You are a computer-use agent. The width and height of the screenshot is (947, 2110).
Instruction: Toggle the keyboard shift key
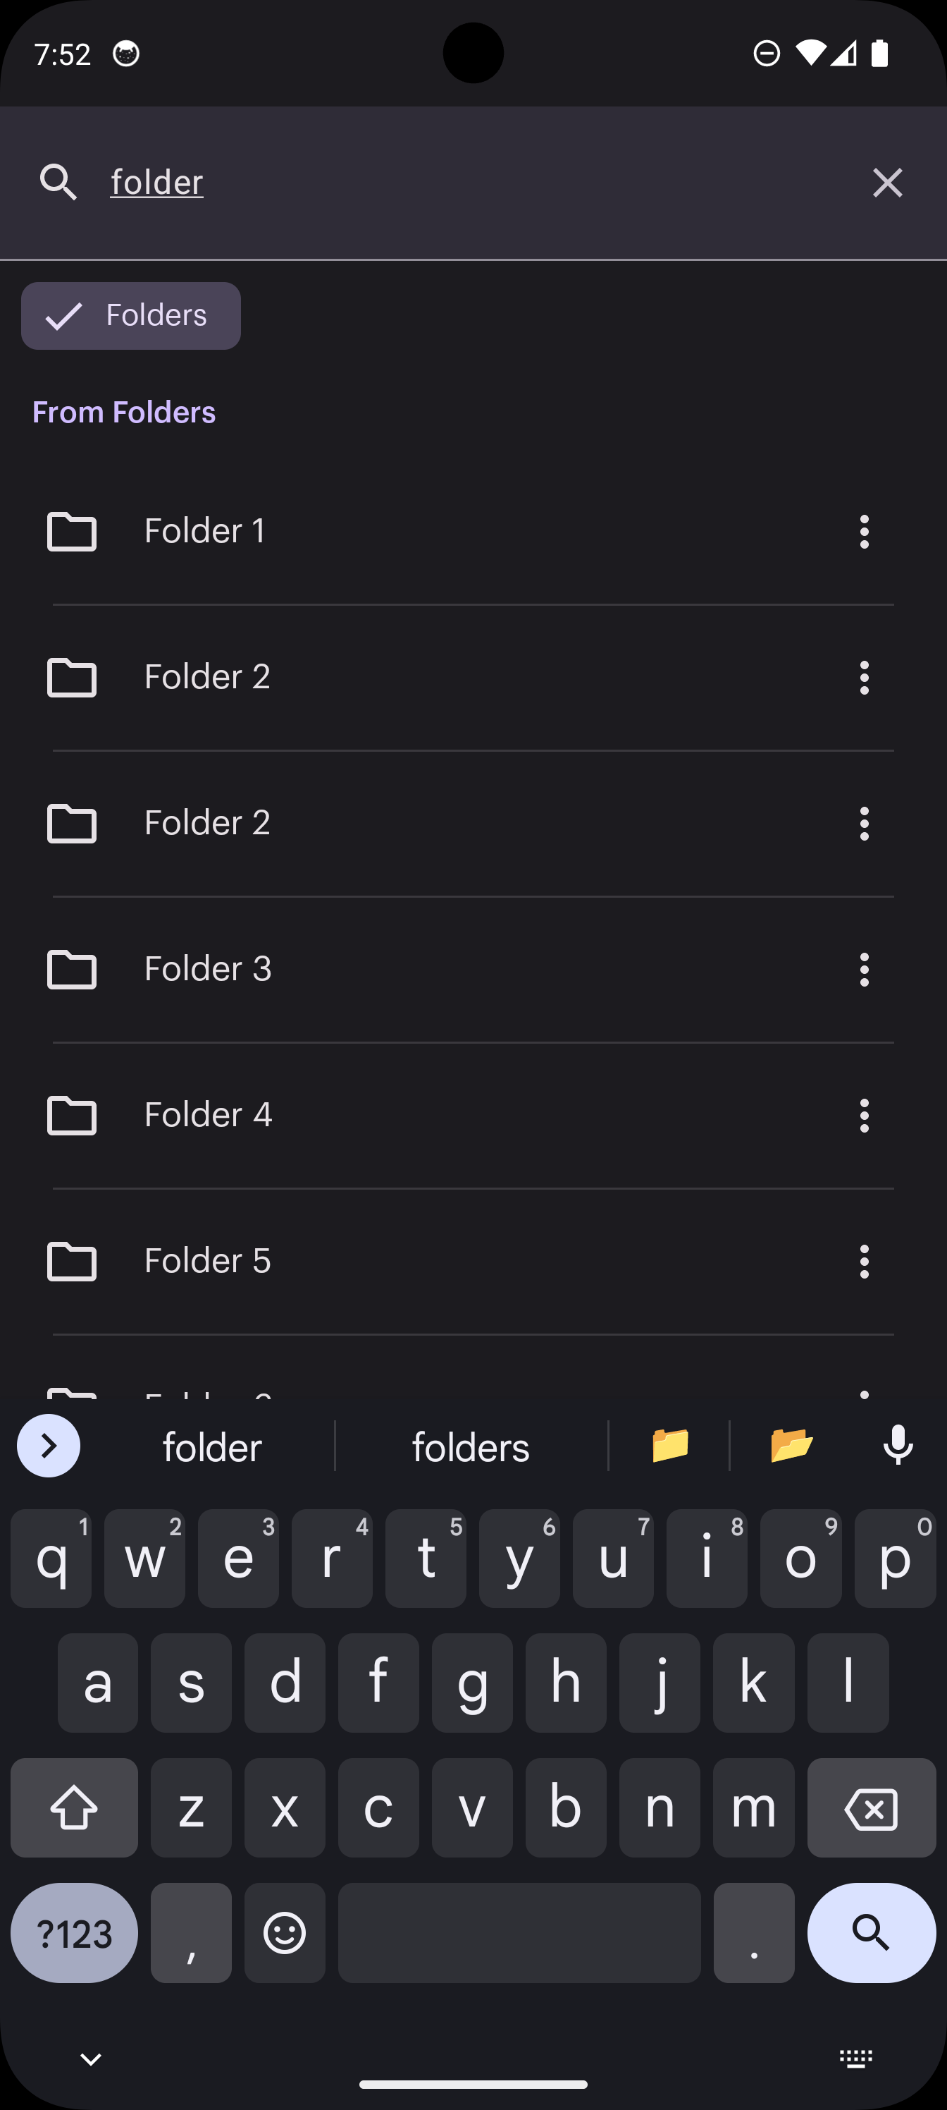(74, 1807)
